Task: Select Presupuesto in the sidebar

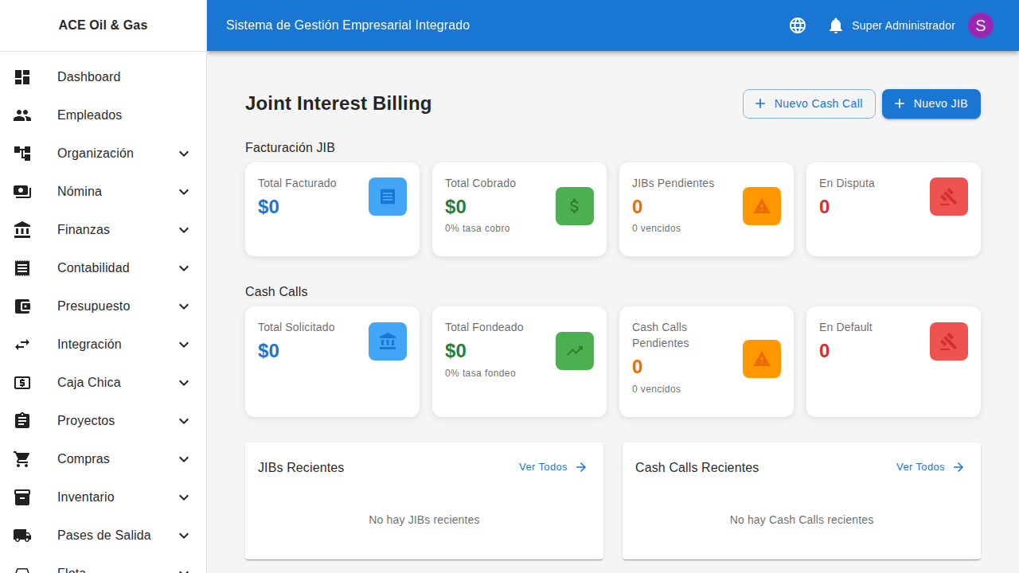Action: (x=93, y=306)
